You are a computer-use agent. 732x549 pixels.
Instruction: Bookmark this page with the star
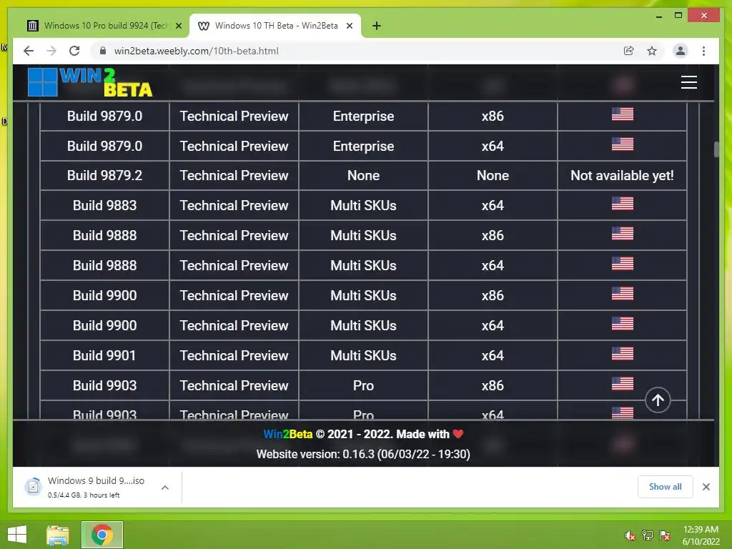point(652,51)
